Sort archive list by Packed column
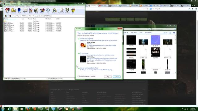This screenshot has width=198, height=111. (x=28, y=19)
